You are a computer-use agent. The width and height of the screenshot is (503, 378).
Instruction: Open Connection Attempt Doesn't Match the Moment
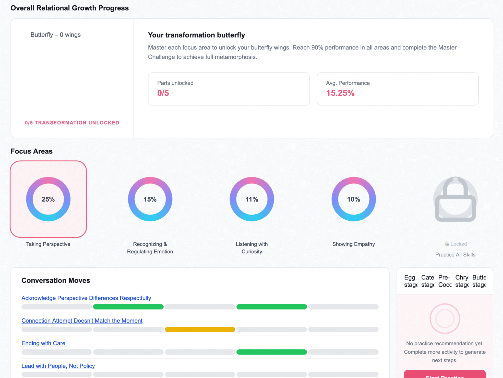pyautogui.click(x=82, y=321)
